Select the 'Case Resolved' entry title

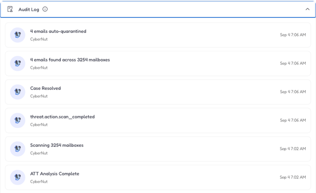pyautogui.click(x=45, y=88)
